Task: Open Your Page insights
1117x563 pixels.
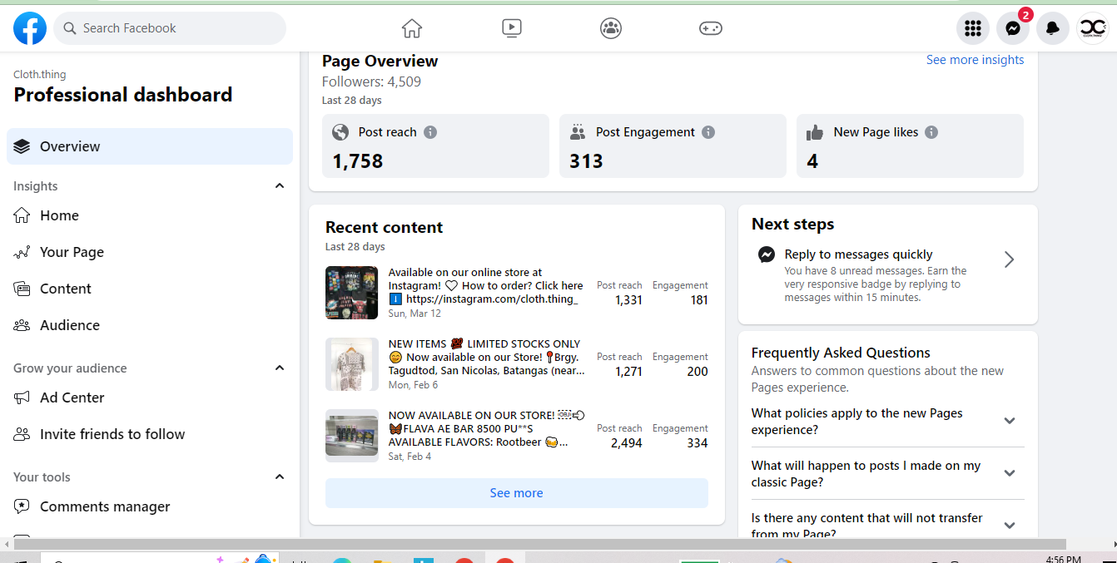Action: click(150, 252)
